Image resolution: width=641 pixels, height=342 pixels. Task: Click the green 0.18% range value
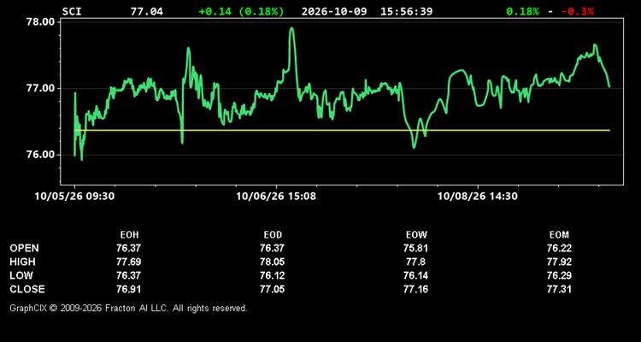(522, 11)
